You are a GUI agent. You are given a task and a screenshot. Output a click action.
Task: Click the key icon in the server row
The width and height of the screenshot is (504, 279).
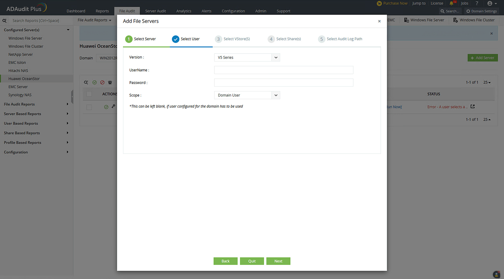(x=113, y=106)
